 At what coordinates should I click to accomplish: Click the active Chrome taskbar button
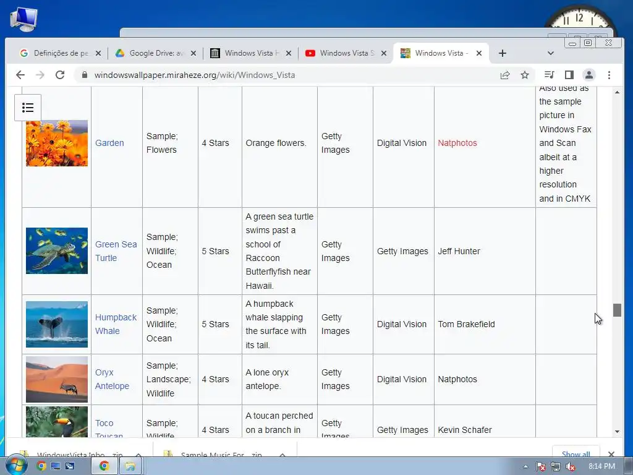click(104, 466)
